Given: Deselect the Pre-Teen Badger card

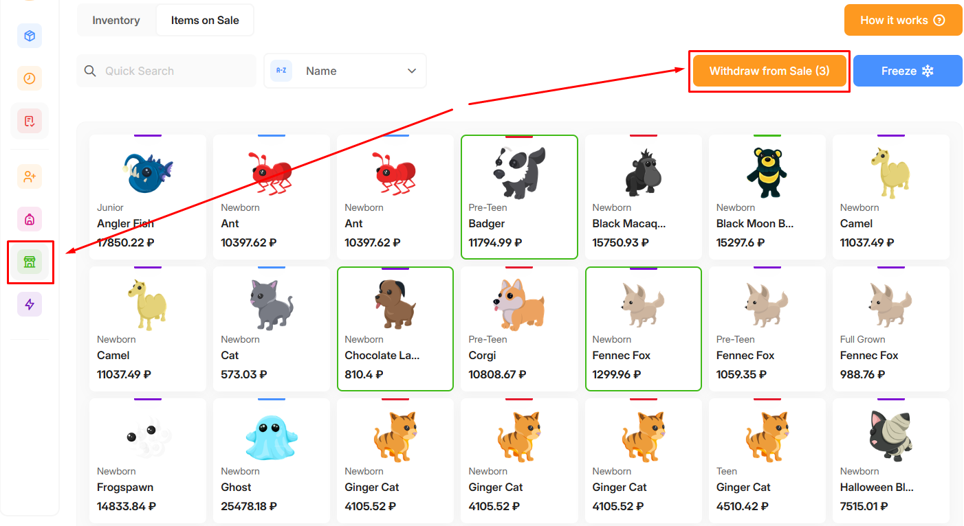Looking at the screenshot, I should tap(519, 197).
